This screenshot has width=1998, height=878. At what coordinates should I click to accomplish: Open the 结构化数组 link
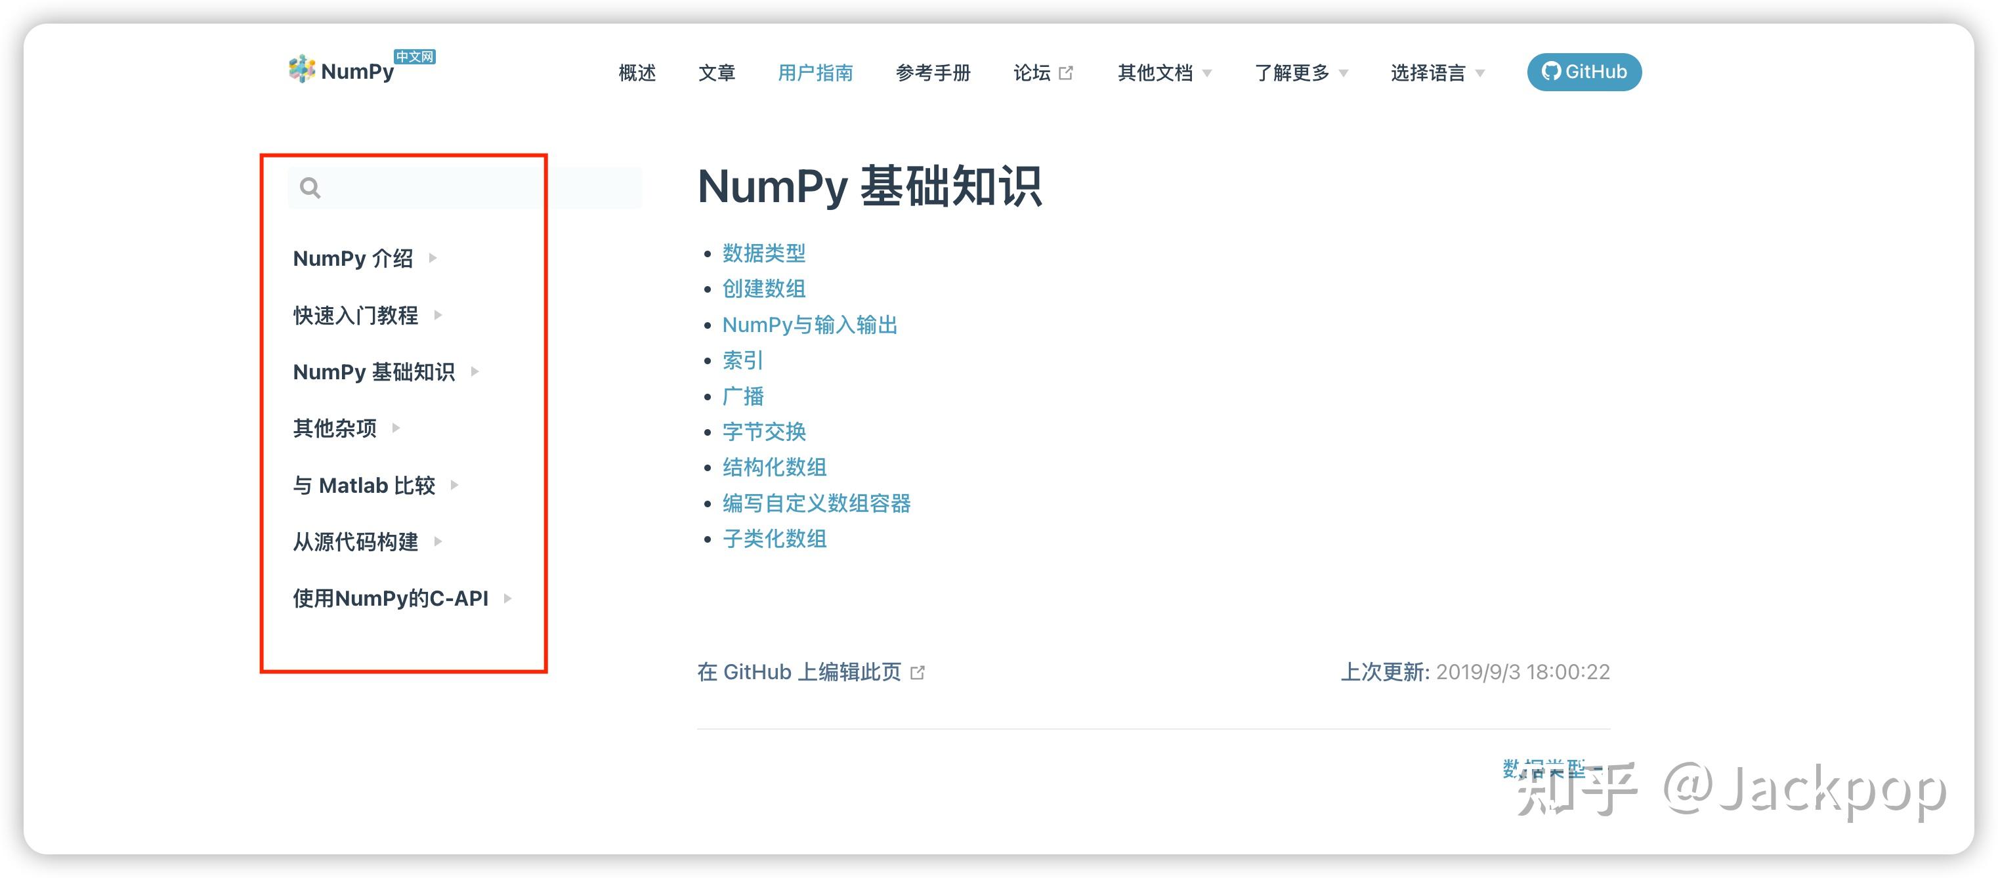point(774,467)
